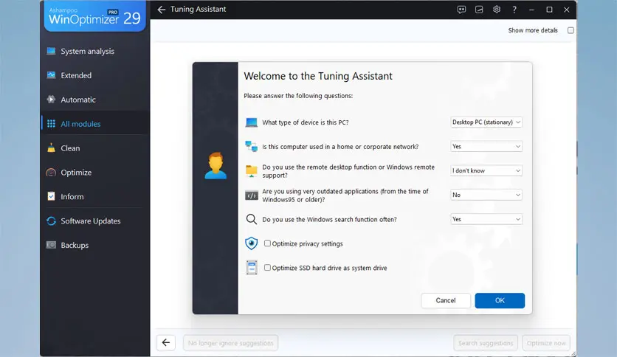Open the Clean section

[x=95, y=148]
